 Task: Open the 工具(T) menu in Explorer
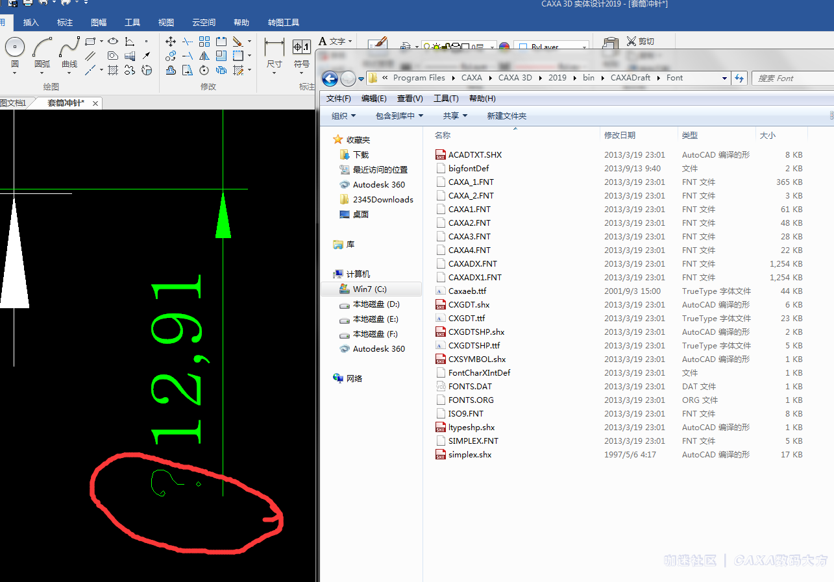(x=446, y=99)
